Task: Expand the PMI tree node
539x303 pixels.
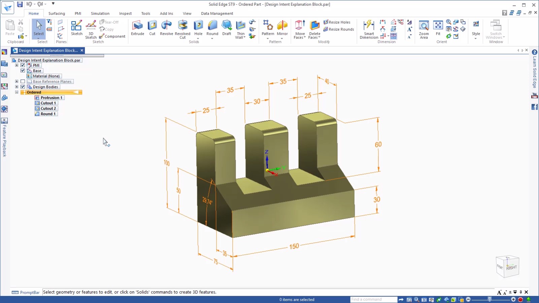Action: (x=16, y=65)
